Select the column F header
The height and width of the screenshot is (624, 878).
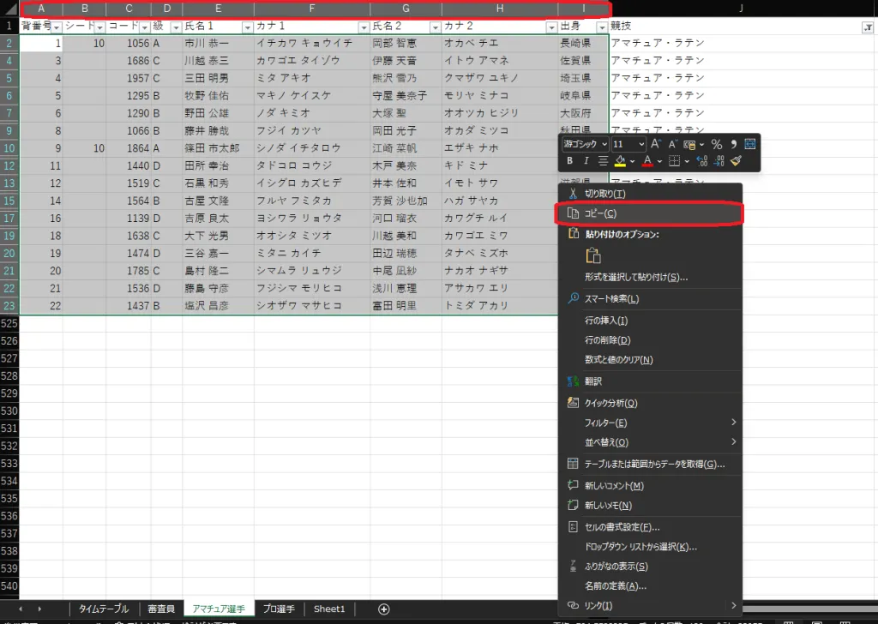(x=312, y=9)
